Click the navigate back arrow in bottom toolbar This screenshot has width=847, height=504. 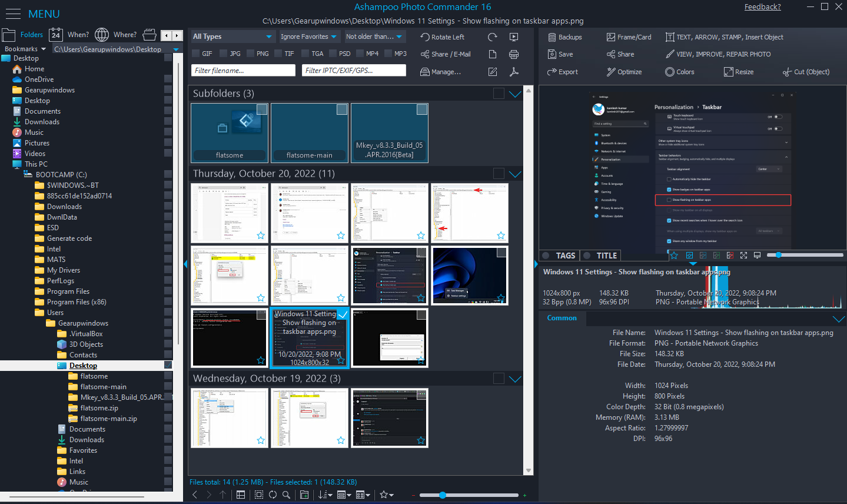[195, 495]
